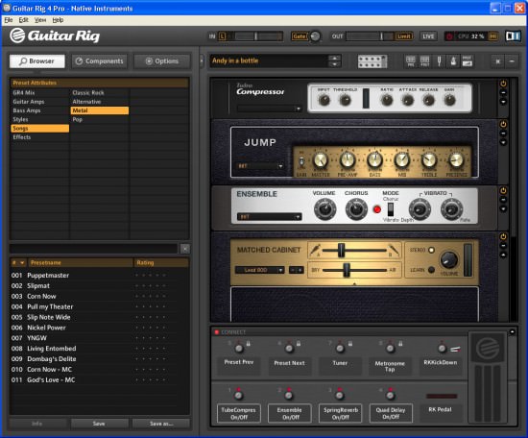
Task: Click the Rig Kontrol expression pedal graphic
Action: pyautogui.click(x=488, y=377)
